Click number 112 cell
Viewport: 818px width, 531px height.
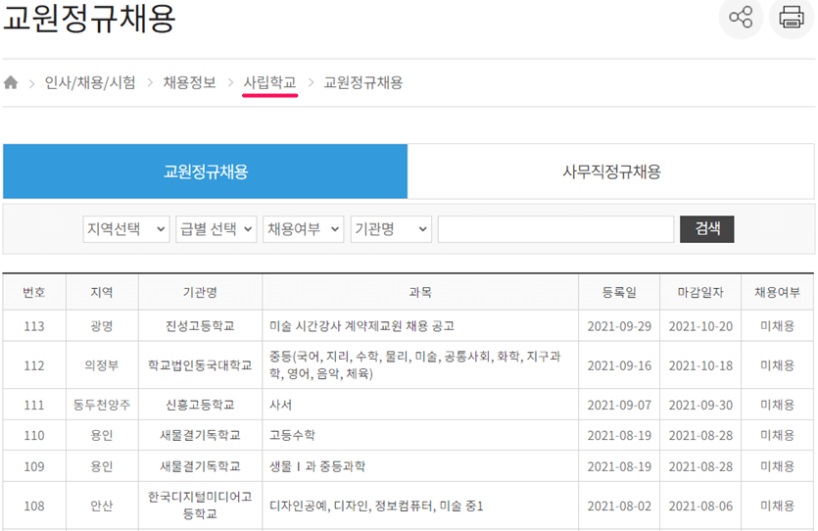(x=34, y=365)
